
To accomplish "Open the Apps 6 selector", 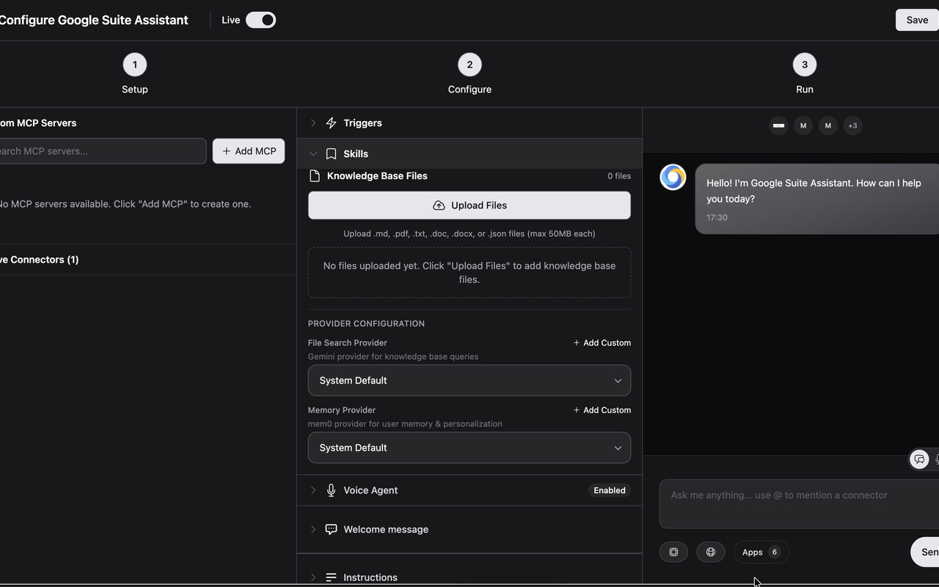I will tap(761, 552).
